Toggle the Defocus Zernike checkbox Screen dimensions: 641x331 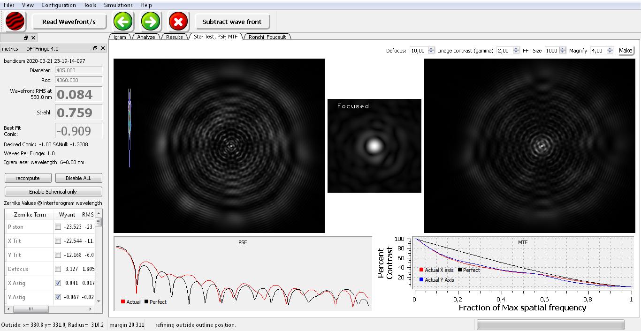[x=58, y=269]
